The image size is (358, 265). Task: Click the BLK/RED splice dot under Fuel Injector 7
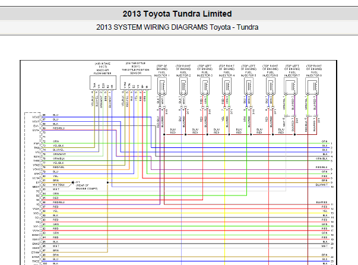294,134
